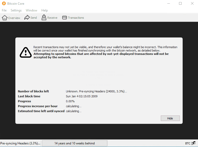This screenshot has width=198, height=147.
Task: Click the Bitcoin Core logo in title bar
Action: tap(4, 3)
